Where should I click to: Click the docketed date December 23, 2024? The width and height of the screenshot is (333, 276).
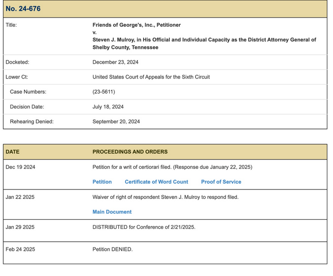(115, 62)
